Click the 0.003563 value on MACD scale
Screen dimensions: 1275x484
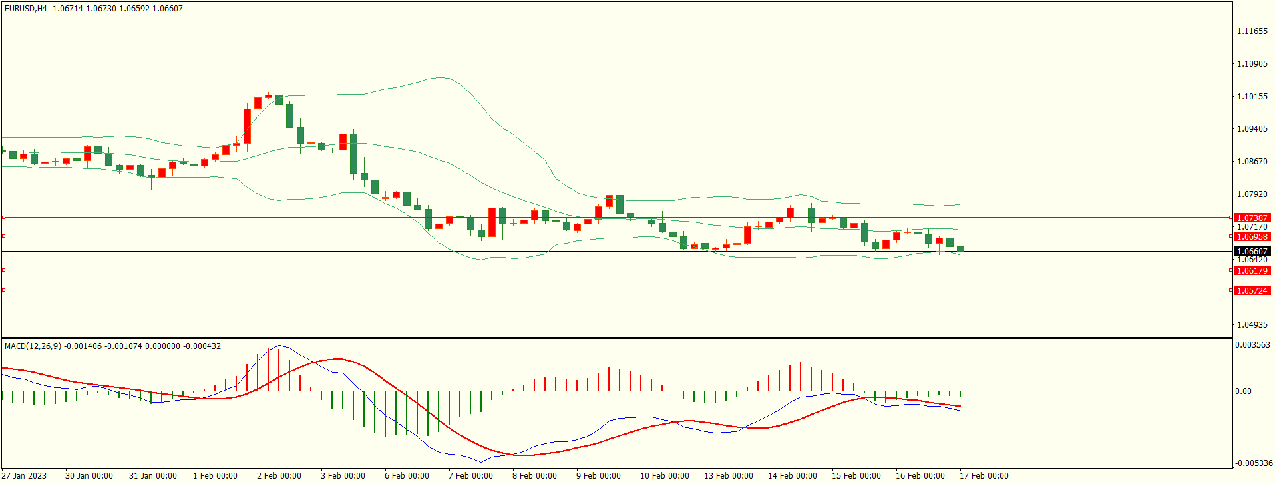click(1252, 345)
